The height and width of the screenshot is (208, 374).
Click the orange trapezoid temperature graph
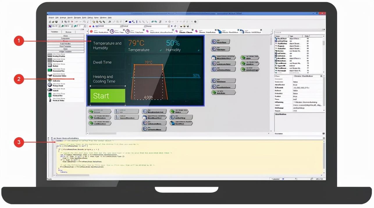click(x=149, y=82)
